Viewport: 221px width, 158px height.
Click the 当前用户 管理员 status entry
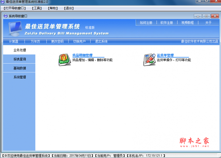[x=110, y=155]
